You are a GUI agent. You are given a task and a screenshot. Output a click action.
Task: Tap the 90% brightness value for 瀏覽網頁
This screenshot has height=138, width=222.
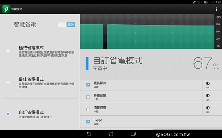207,112
